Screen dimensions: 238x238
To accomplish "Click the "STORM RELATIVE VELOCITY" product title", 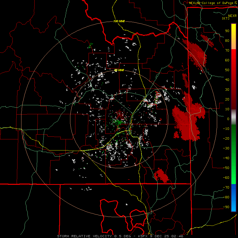I will tap(84, 236).
